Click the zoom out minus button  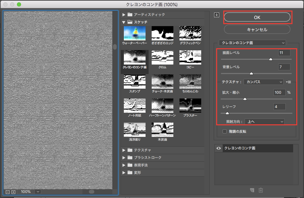pos(8,192)
